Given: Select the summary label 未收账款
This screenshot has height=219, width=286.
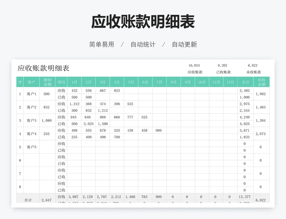Looking at the screenshot, I should pyautogui.click(x=253, y=72).
